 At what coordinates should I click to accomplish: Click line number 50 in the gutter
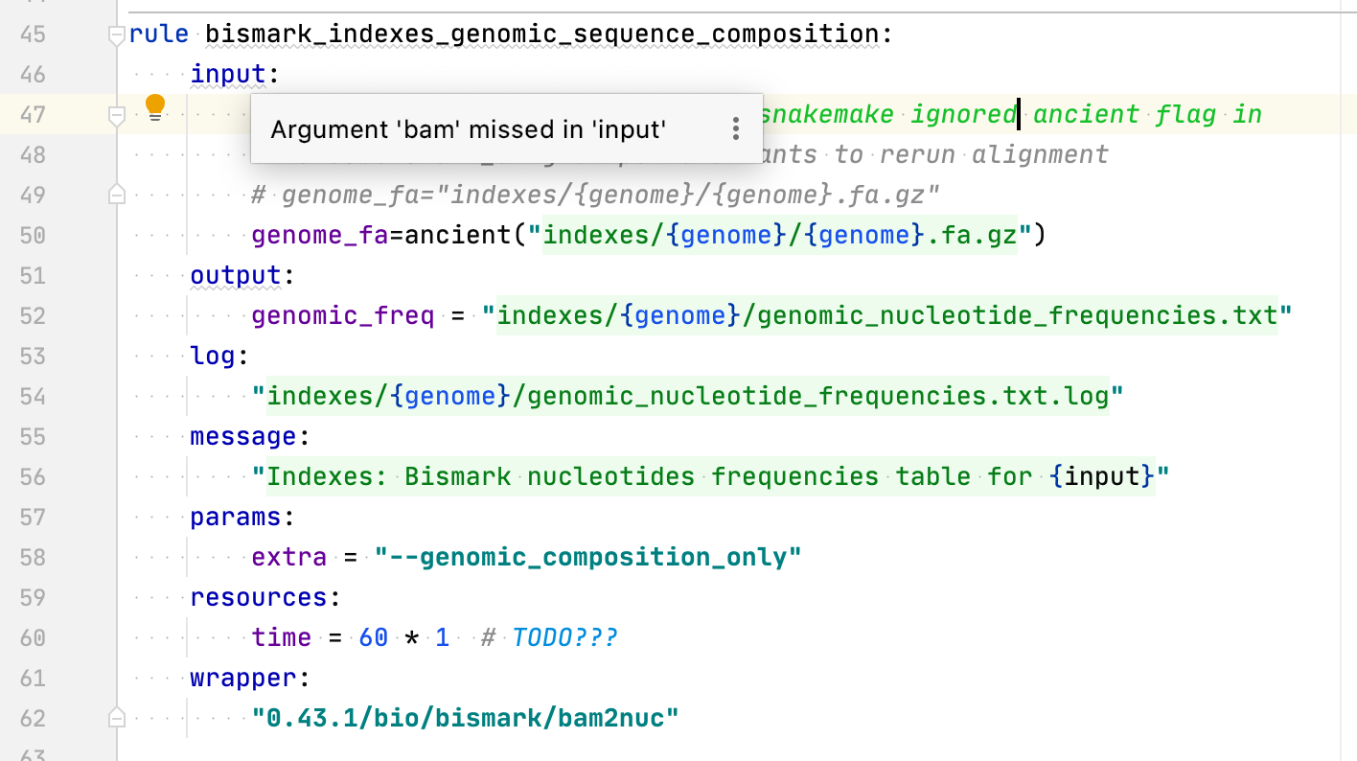coord(32,236)
